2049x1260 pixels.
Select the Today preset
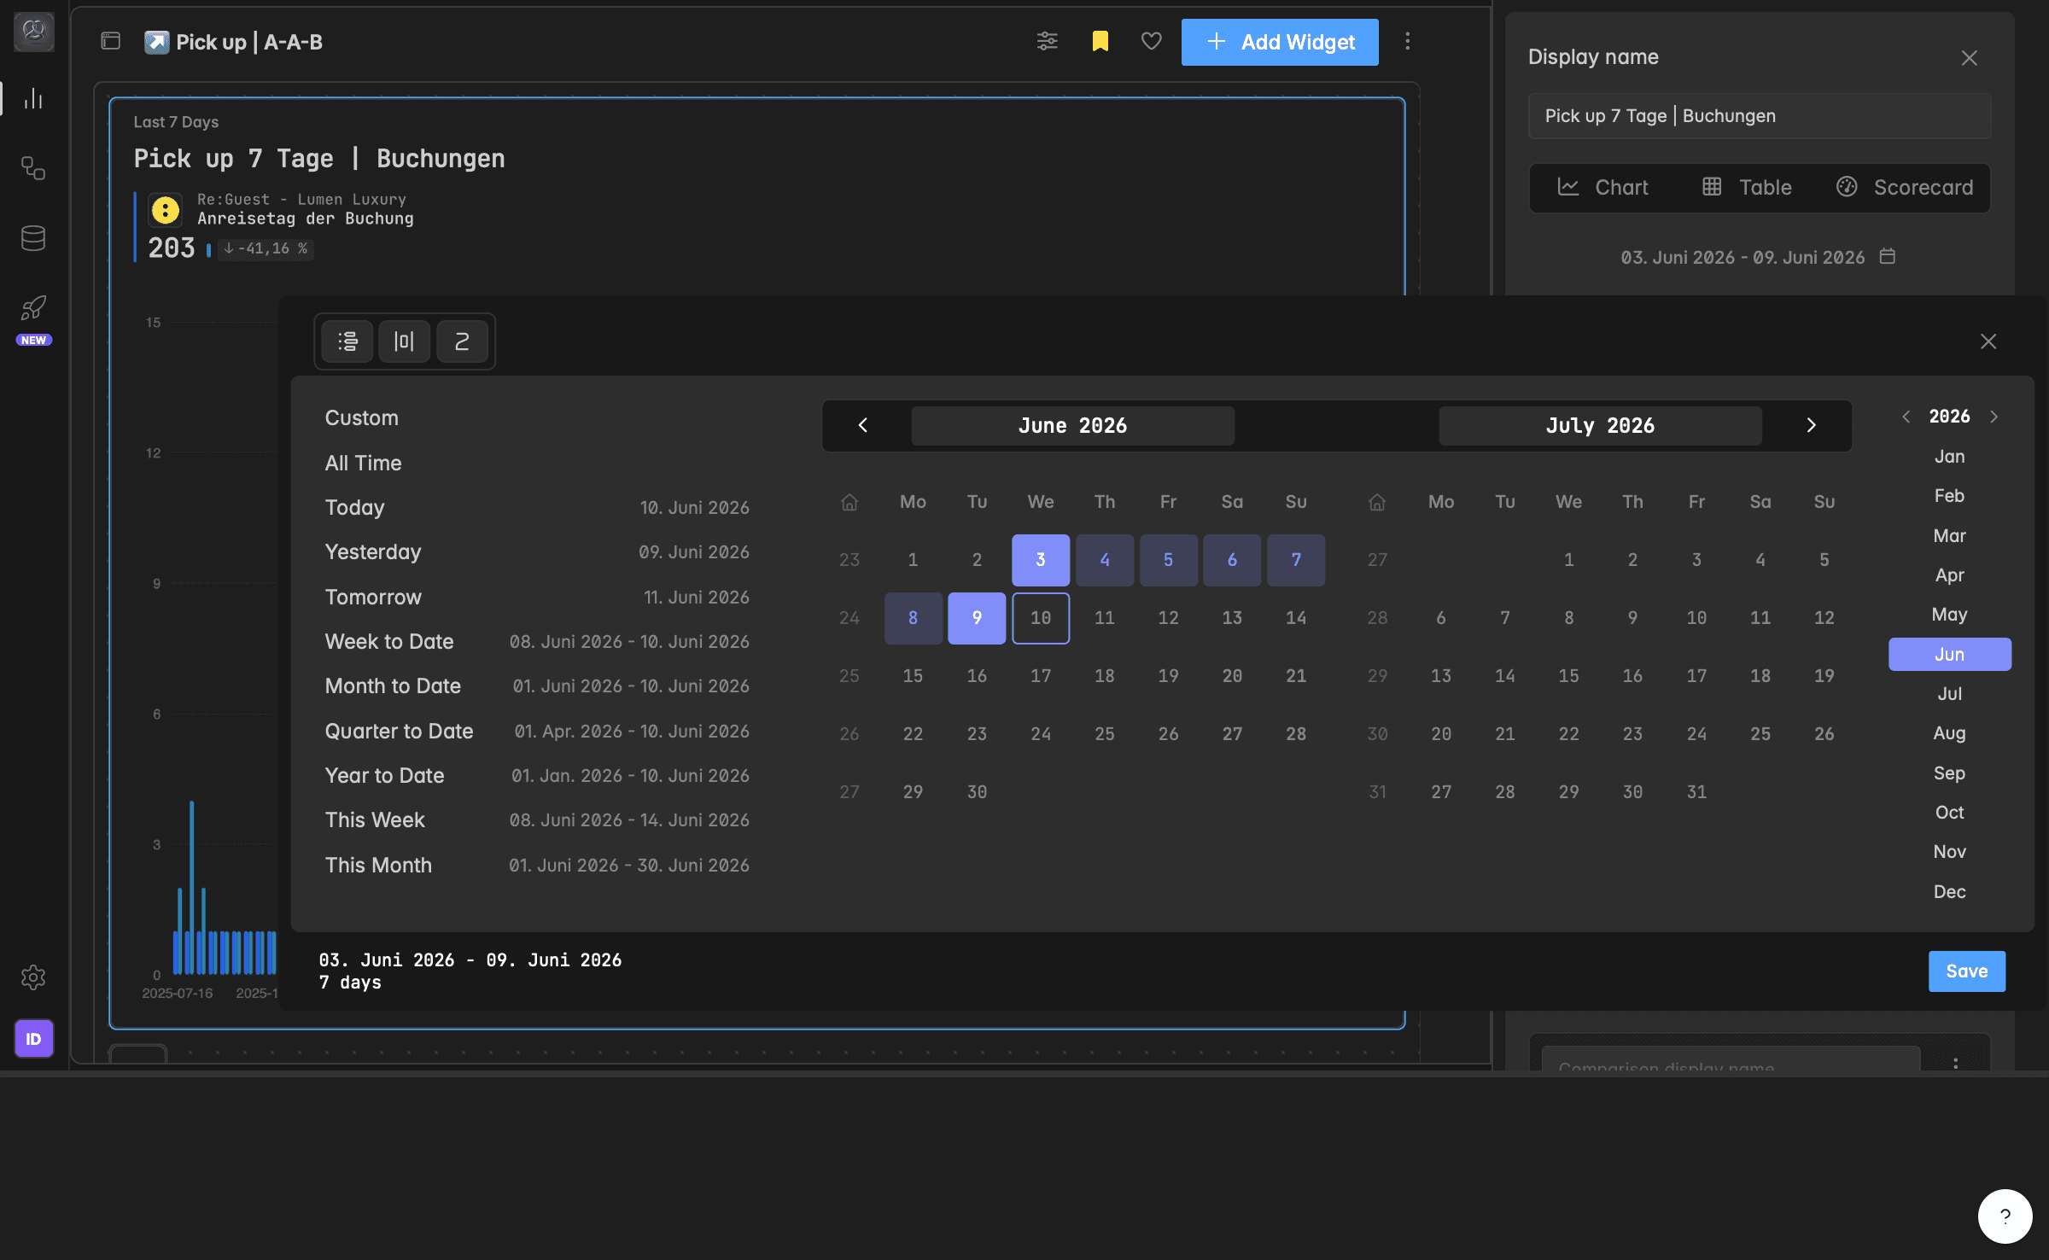click(x=537, y=508)
